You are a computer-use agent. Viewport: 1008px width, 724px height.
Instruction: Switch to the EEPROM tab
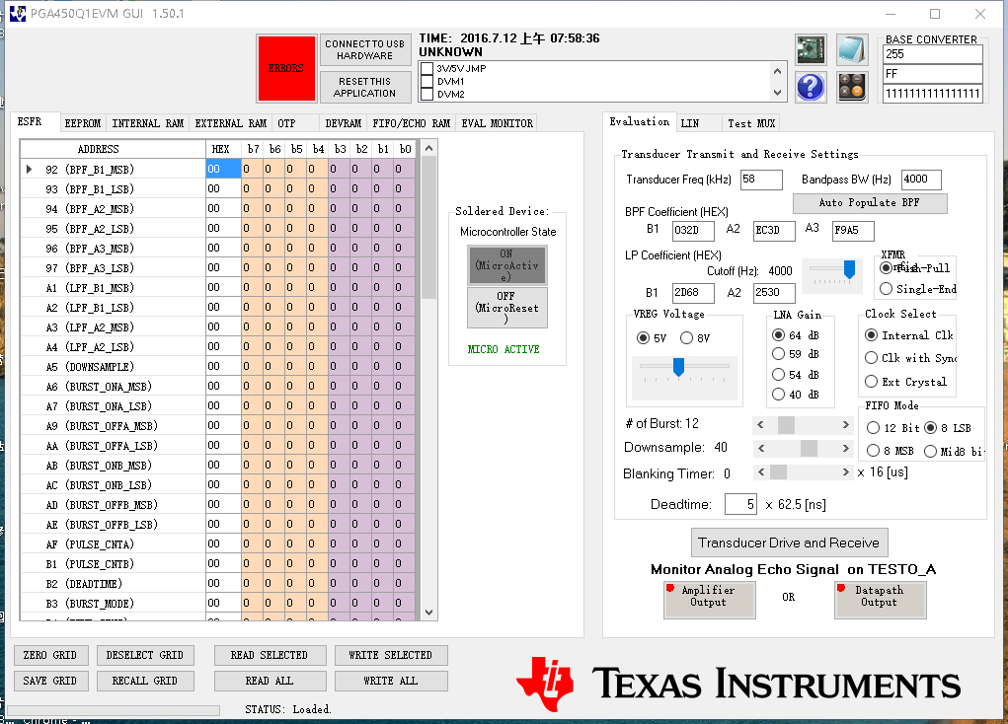(x=83, y=123)
